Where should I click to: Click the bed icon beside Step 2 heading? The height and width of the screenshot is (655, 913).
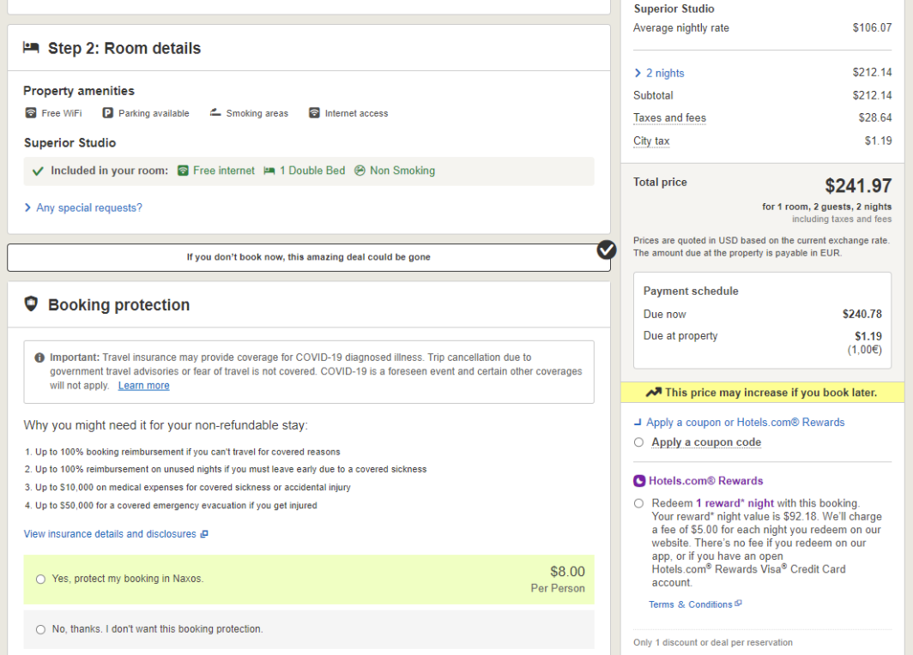click(31, 49)
